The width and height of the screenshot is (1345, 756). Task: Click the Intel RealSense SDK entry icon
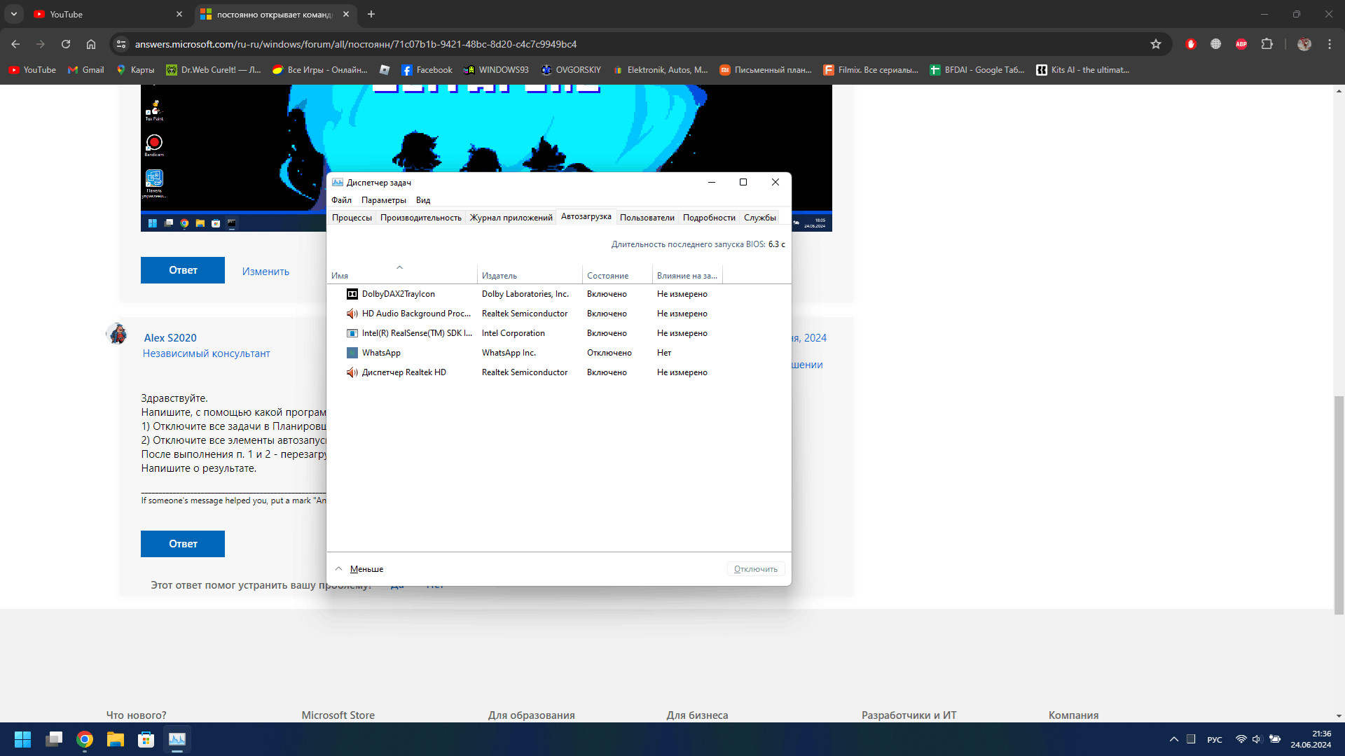click(x=352, y=333)
